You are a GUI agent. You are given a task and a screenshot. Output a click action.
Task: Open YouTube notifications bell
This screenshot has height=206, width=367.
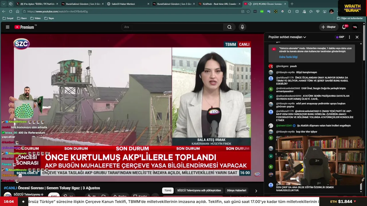click(344, 27)
